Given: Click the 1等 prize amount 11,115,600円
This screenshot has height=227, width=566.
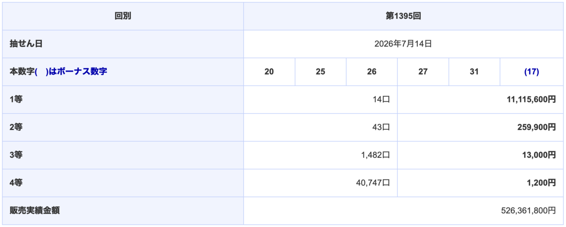Looking at the screenshot, I should pos(531,100).
